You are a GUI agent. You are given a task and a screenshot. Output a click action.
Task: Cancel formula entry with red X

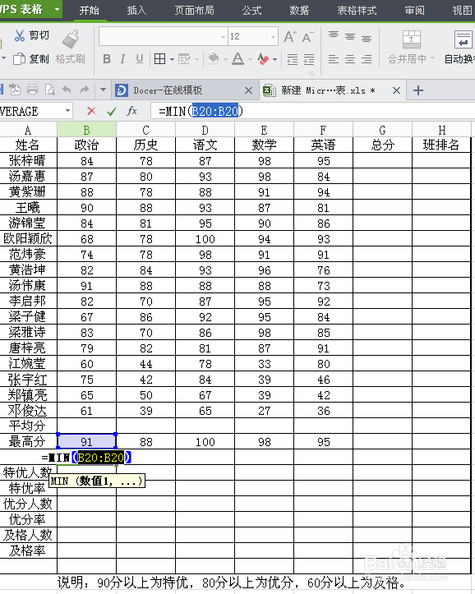click(91, 111)
